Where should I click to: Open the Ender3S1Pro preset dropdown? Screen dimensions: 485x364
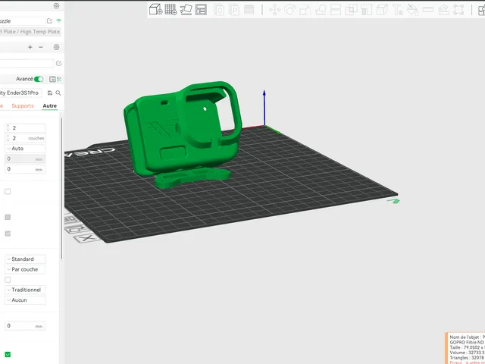(20, 93)
